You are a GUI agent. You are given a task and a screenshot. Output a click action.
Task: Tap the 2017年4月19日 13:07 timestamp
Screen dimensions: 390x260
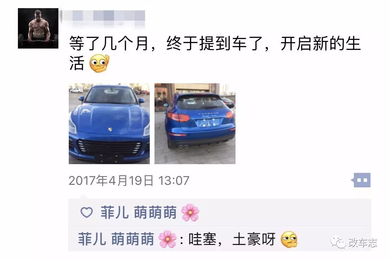click(x=129, y=181)
